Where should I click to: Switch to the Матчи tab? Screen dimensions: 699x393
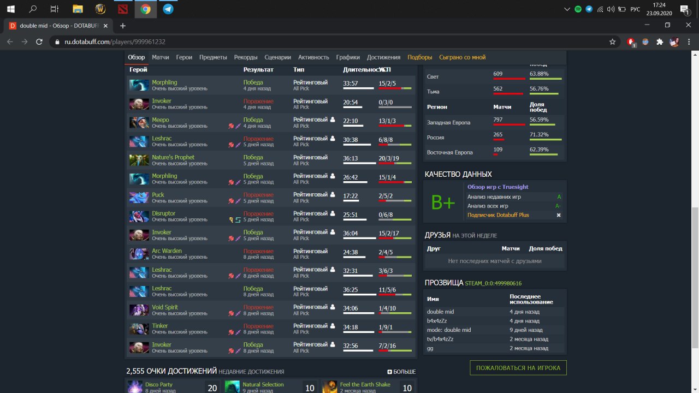[161, 57]
